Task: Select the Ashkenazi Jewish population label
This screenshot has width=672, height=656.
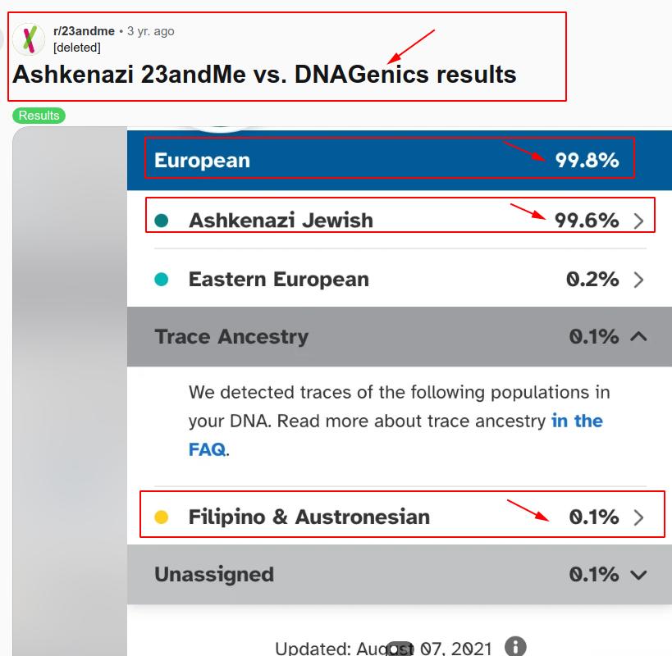Action: pyautogui.click(x=281, y=221)
